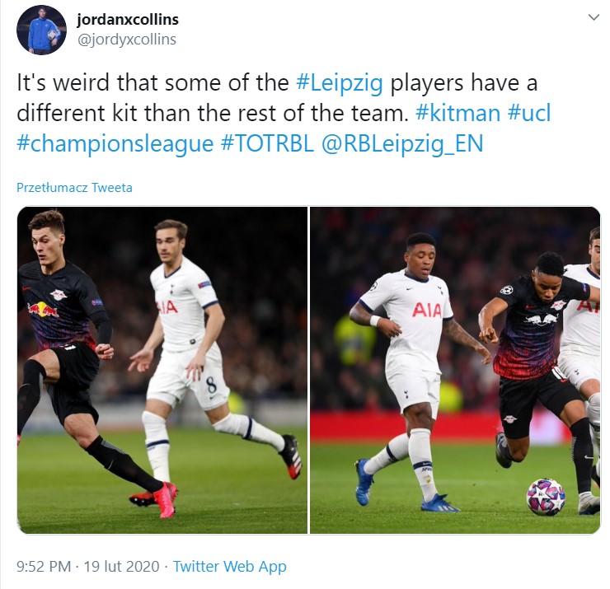Screen dimensions: 610x589
Task: Click the AIA shirt sponsor in right photo
Action: pyautogui.click(x=427, y=310)
